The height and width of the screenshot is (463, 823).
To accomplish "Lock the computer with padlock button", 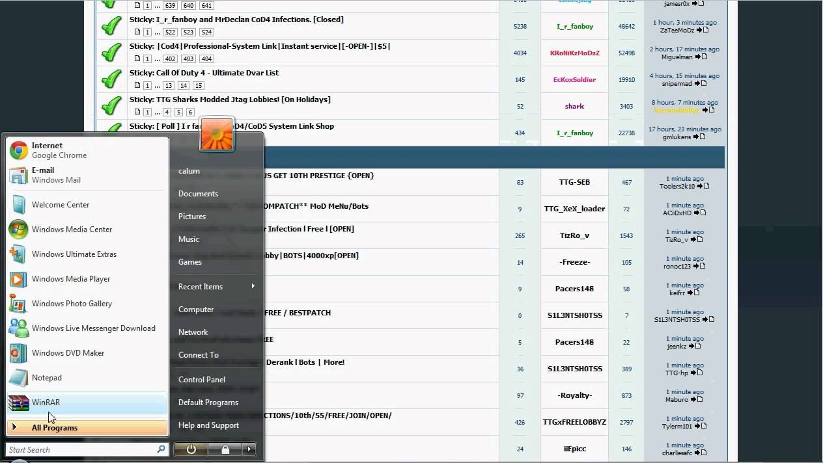I will coord(225,449).
